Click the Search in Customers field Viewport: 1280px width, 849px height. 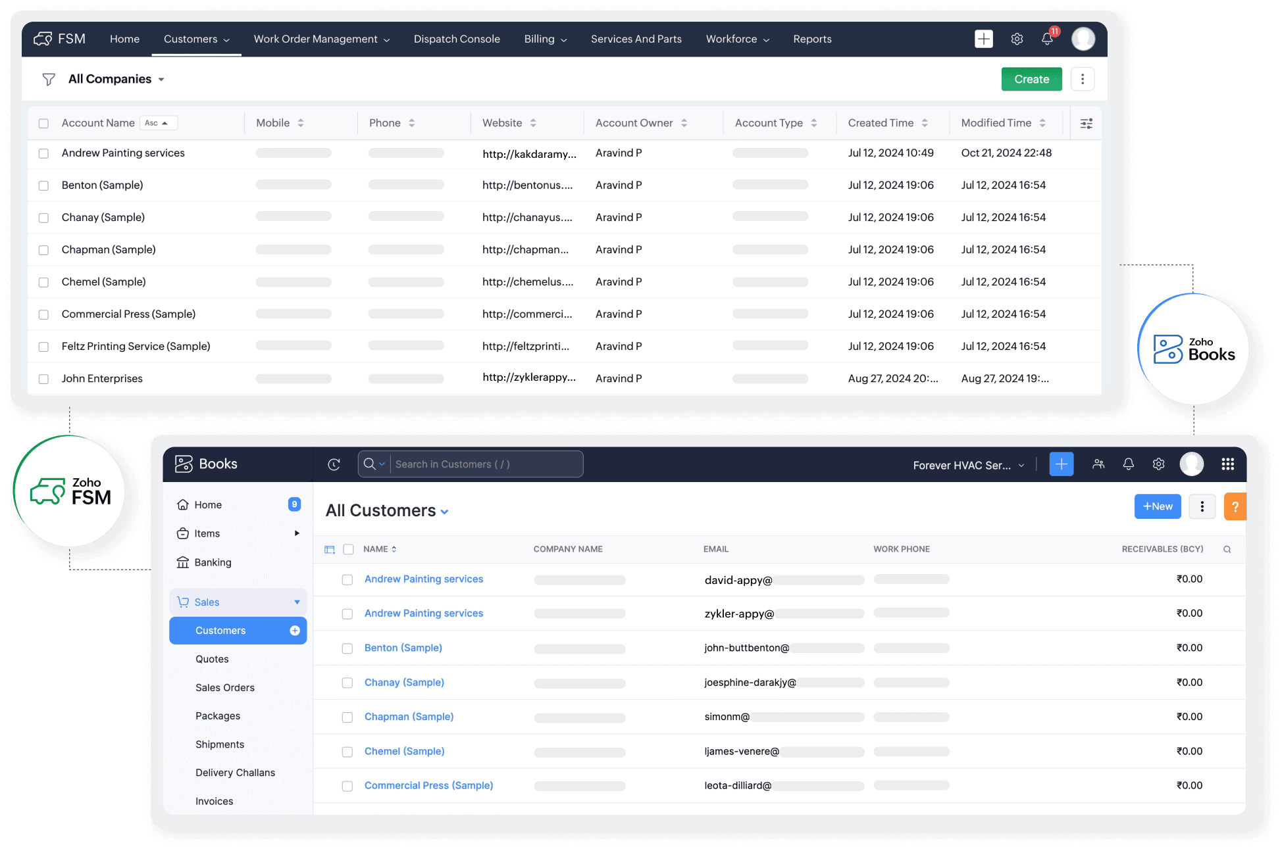click(x=486, y=464)
